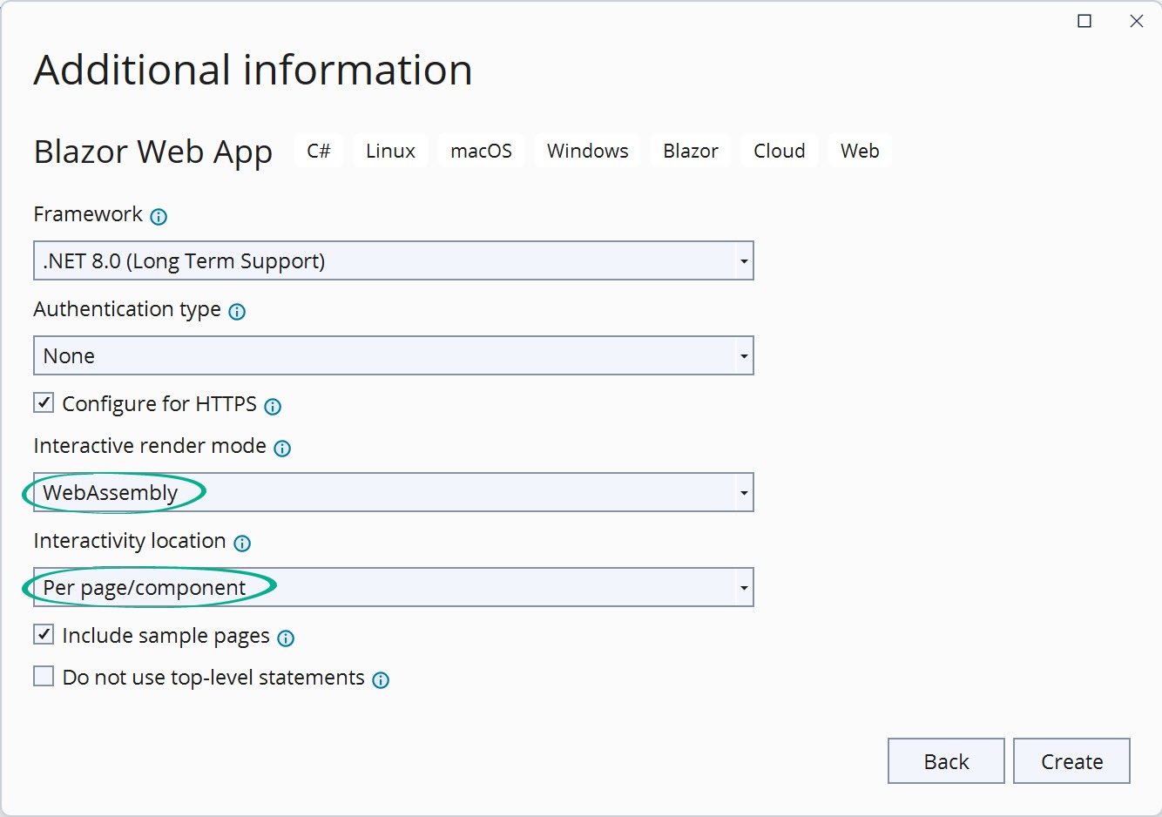Screen dimensions: 1162x817
Task: Close the Additional information dialog
Action: (1137, 21)
